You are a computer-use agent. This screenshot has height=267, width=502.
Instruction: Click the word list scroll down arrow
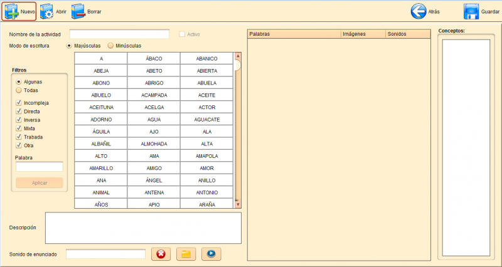(238, 204)
